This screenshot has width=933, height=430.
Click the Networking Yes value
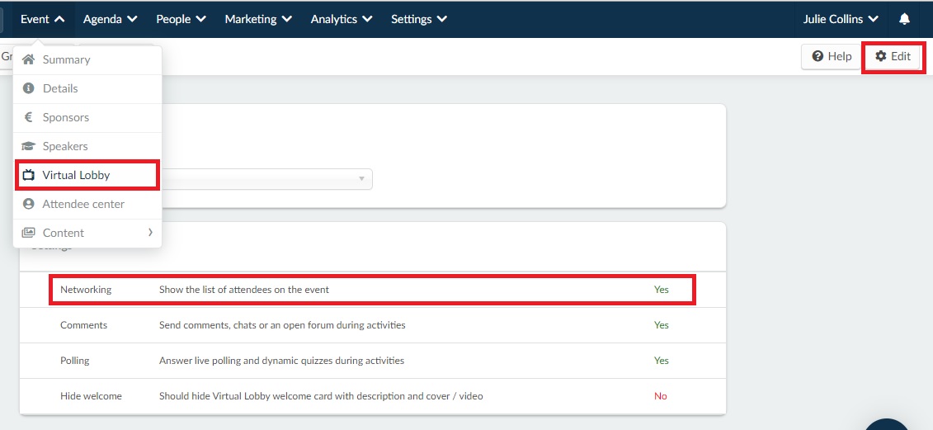(x=661, y=290)
